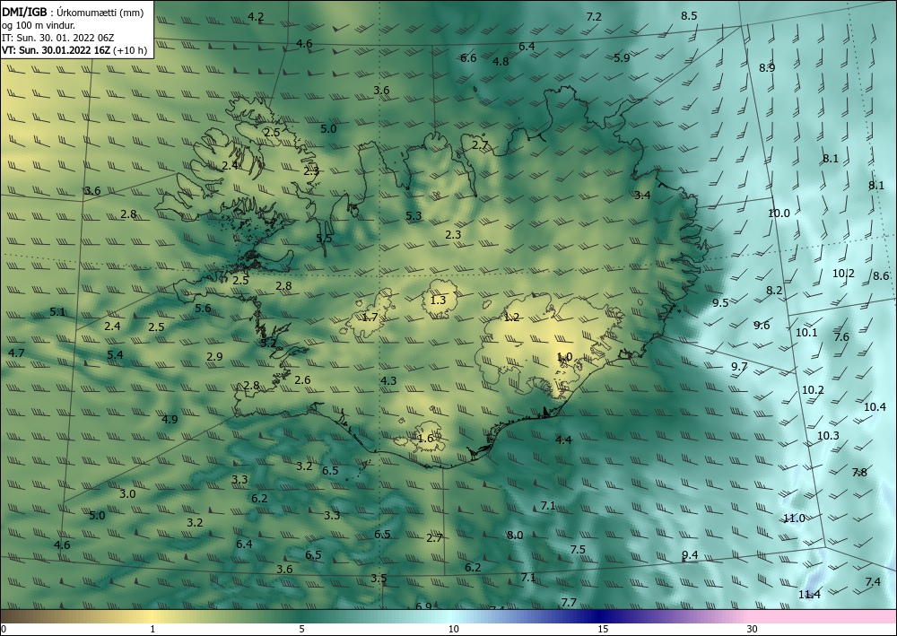
Task: Click the map value "5.6"
Action: point(203,309)
